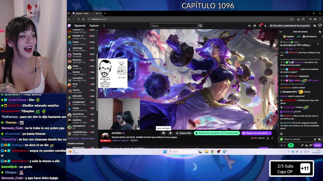
Task: Open LoLWorldChampionship channel in sidebar
Action: (81, 133)
